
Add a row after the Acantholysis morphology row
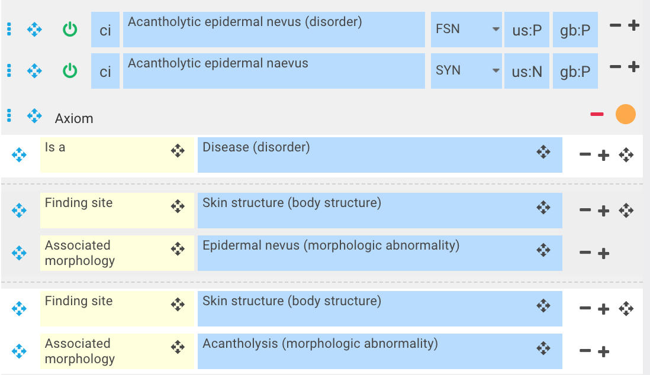[x=604, y=352]
